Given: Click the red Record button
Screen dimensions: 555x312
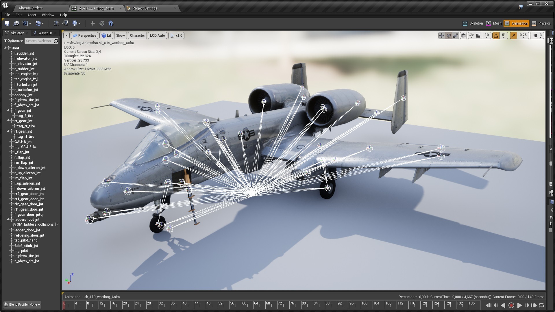Looking at the screenshot, I should point(511,305).
